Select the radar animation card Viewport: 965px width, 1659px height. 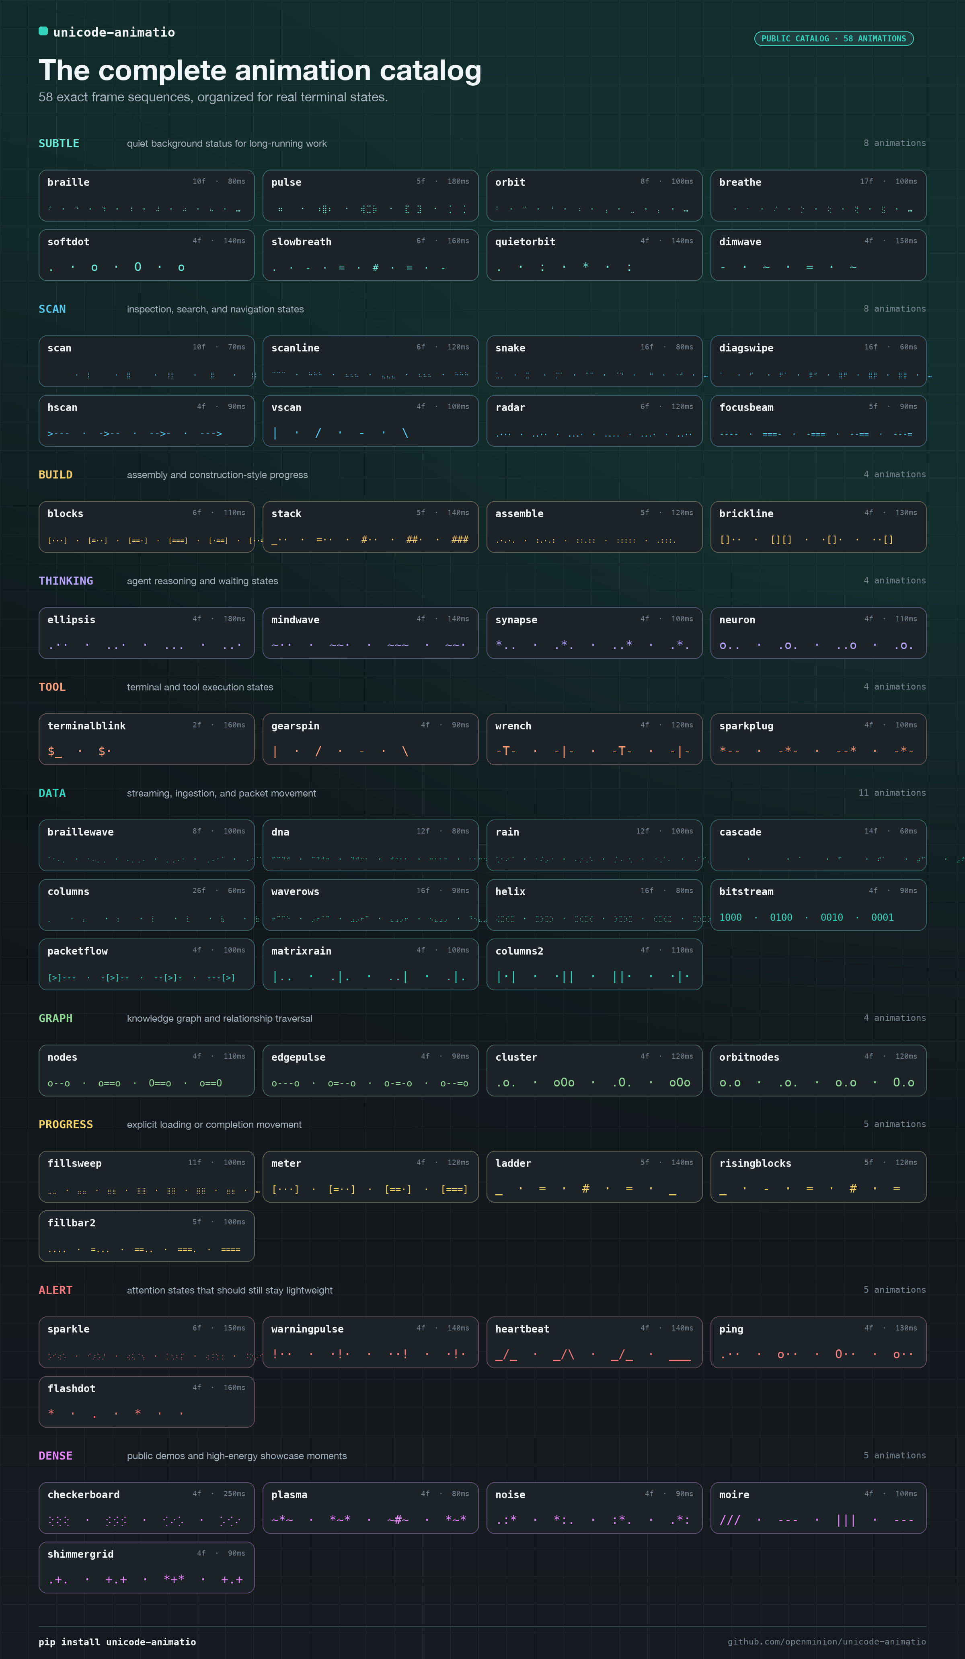[594, 421]
